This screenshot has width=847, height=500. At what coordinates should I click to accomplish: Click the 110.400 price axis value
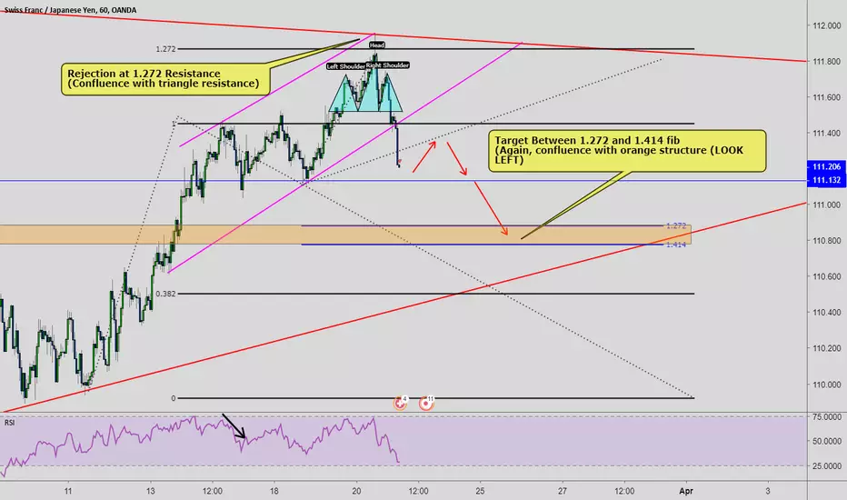(826, 312)
